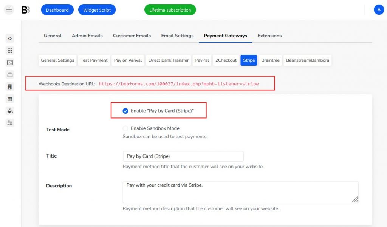Screen dimensions: 387x227
Task: Switch to the Payment Gateways tab
Action: (x=225, y=36)
